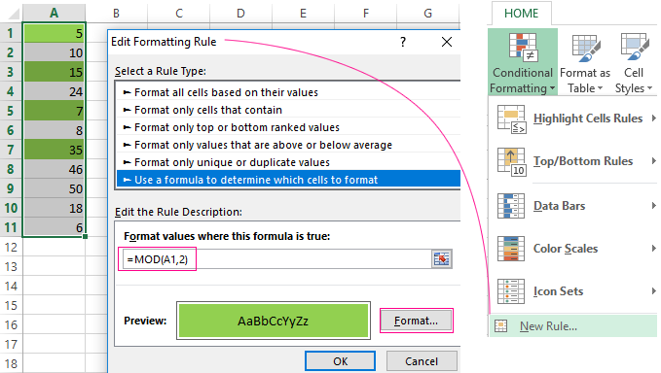
Task: Click cell A10 containing 18
Action: pyautogui.click(x=54, y=208)
